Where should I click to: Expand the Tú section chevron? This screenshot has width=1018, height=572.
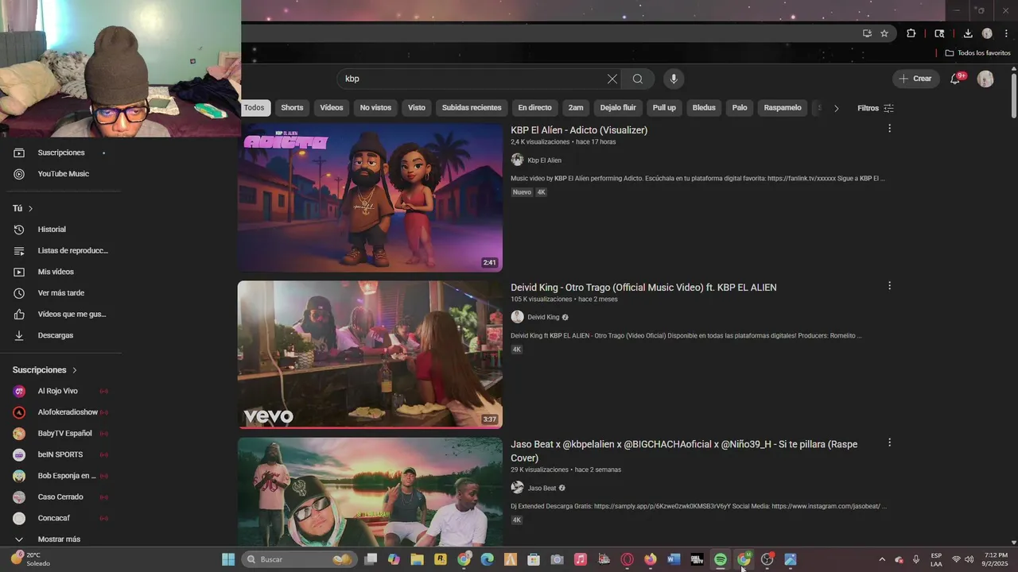pos(30,208)
